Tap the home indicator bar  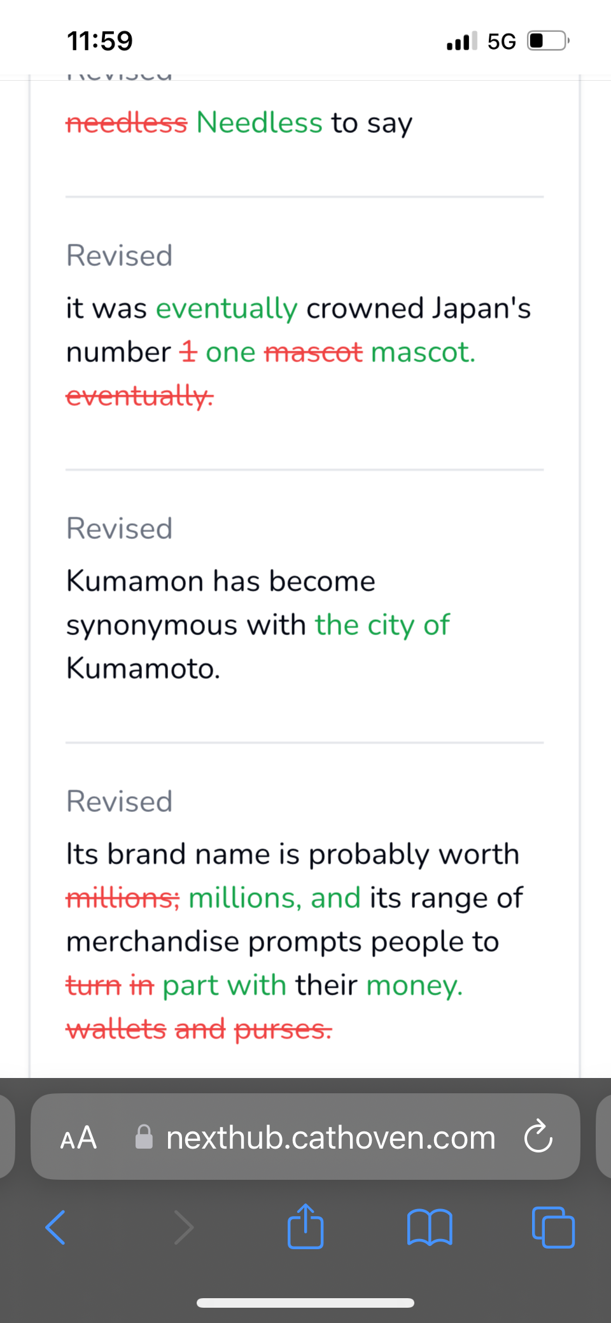[305, 1303]
